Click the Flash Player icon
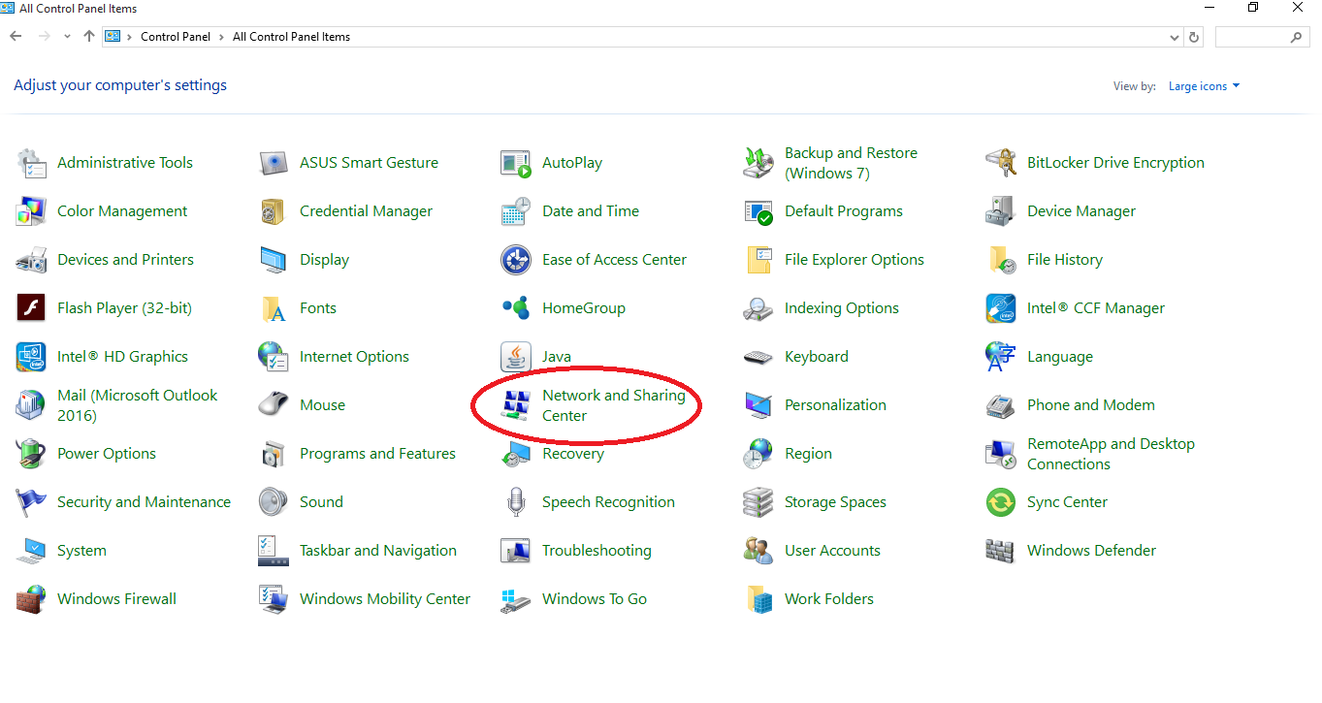 (31, 308)
